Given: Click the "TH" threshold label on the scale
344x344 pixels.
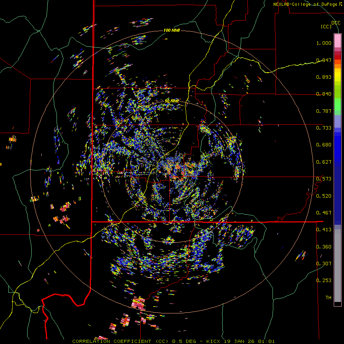Looking at the screenshot, I should tap(328, 298).
